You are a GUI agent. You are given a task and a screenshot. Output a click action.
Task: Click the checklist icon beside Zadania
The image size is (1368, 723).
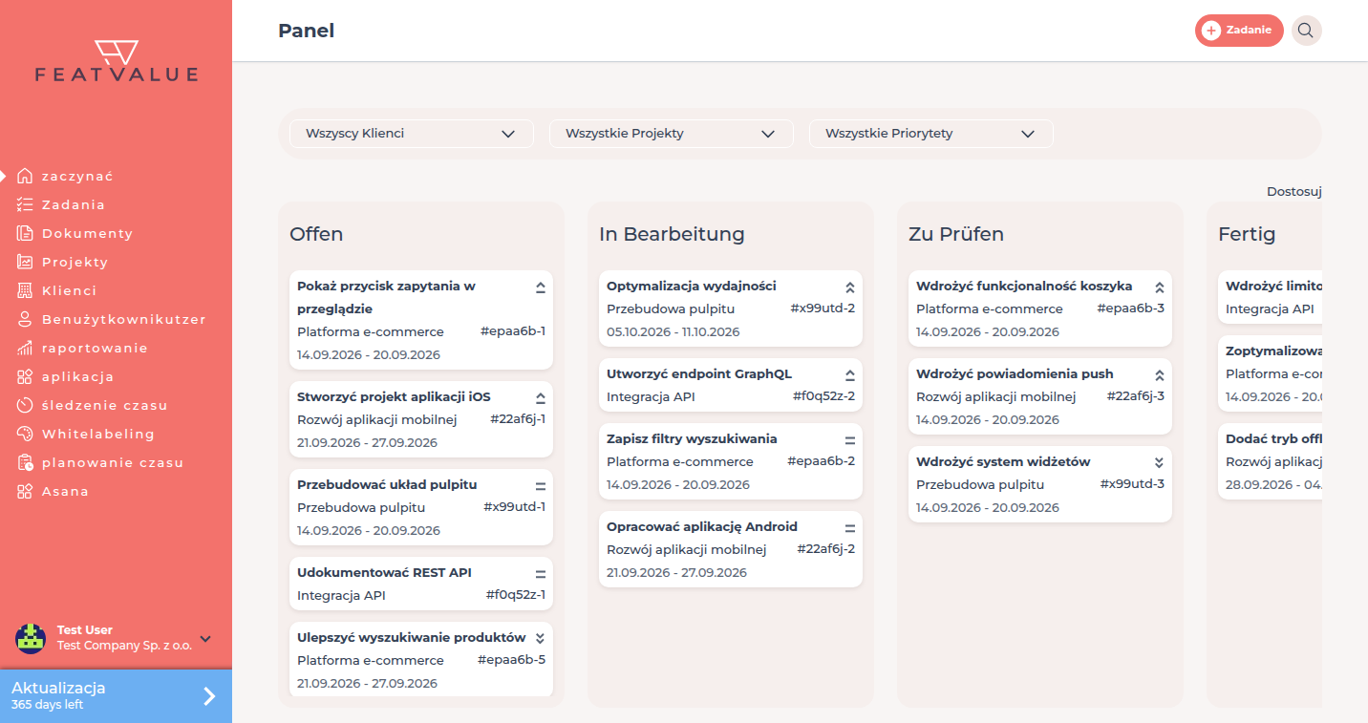click(25, 204)
